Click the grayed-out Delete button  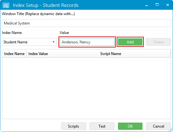click(159, 42)
